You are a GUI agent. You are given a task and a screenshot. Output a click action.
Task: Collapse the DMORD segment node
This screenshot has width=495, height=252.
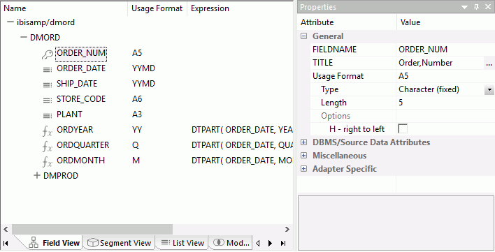click(x=24, y=37)
